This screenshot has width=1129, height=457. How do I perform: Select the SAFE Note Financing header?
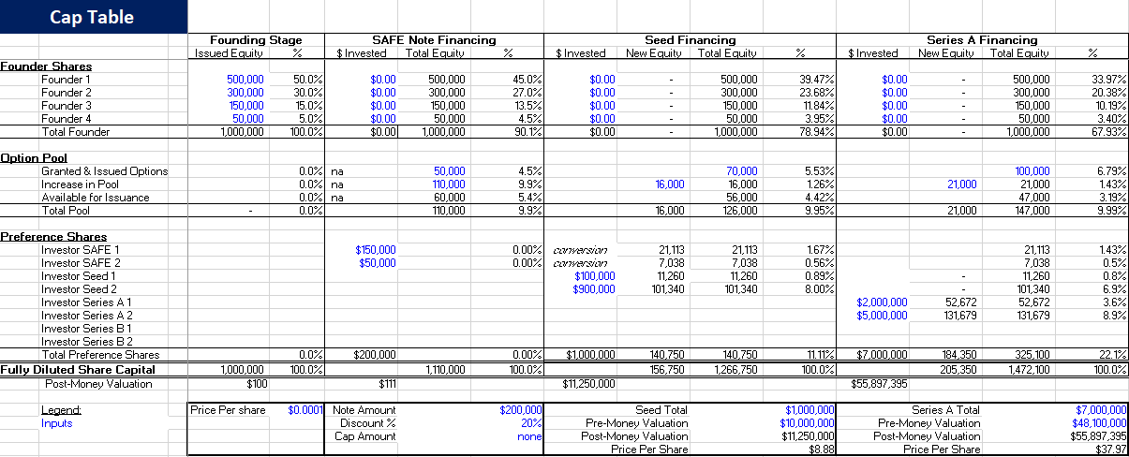pyautogui.click(x=434, y=40)
